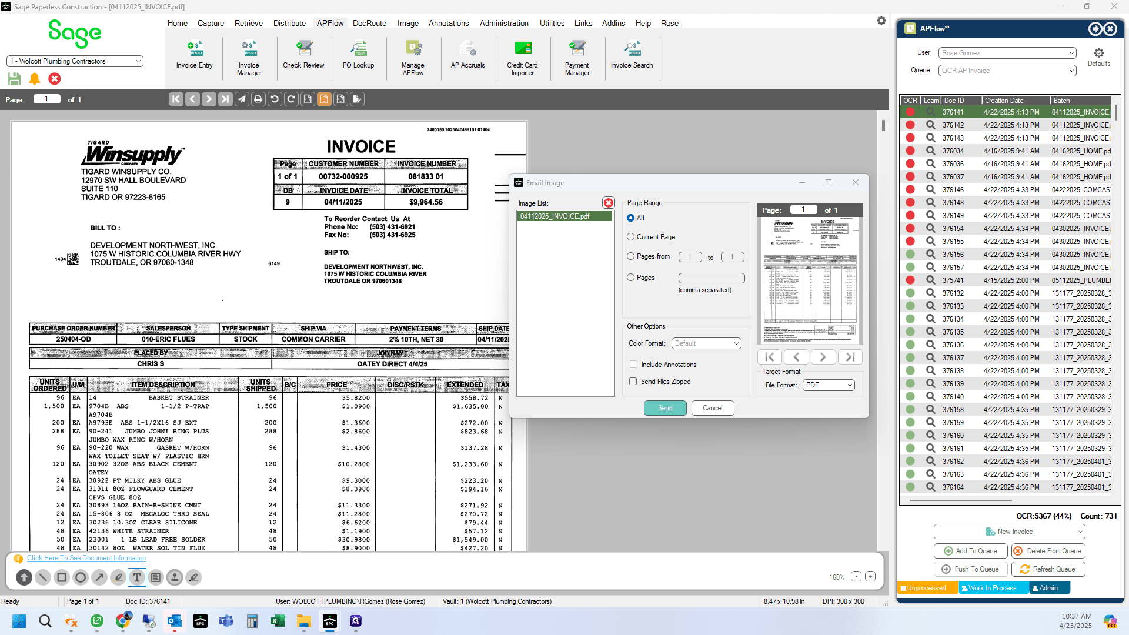This screenshot has height=635, width=1129.
Task: Cancel the Email Image dialog
Action: [x=713, y=408]
